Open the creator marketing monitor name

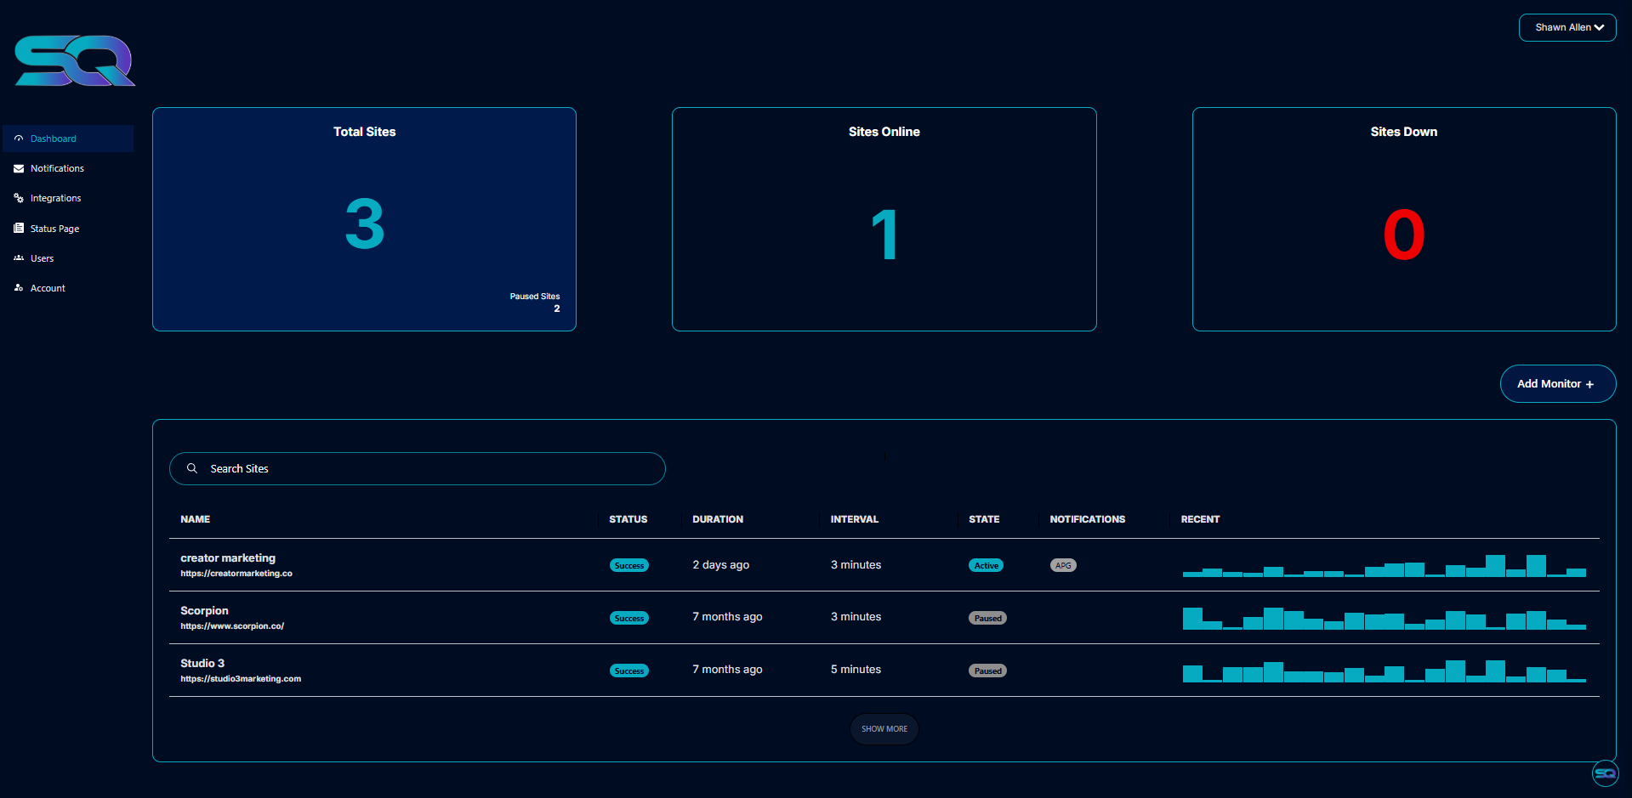click(x=228, y=558)
